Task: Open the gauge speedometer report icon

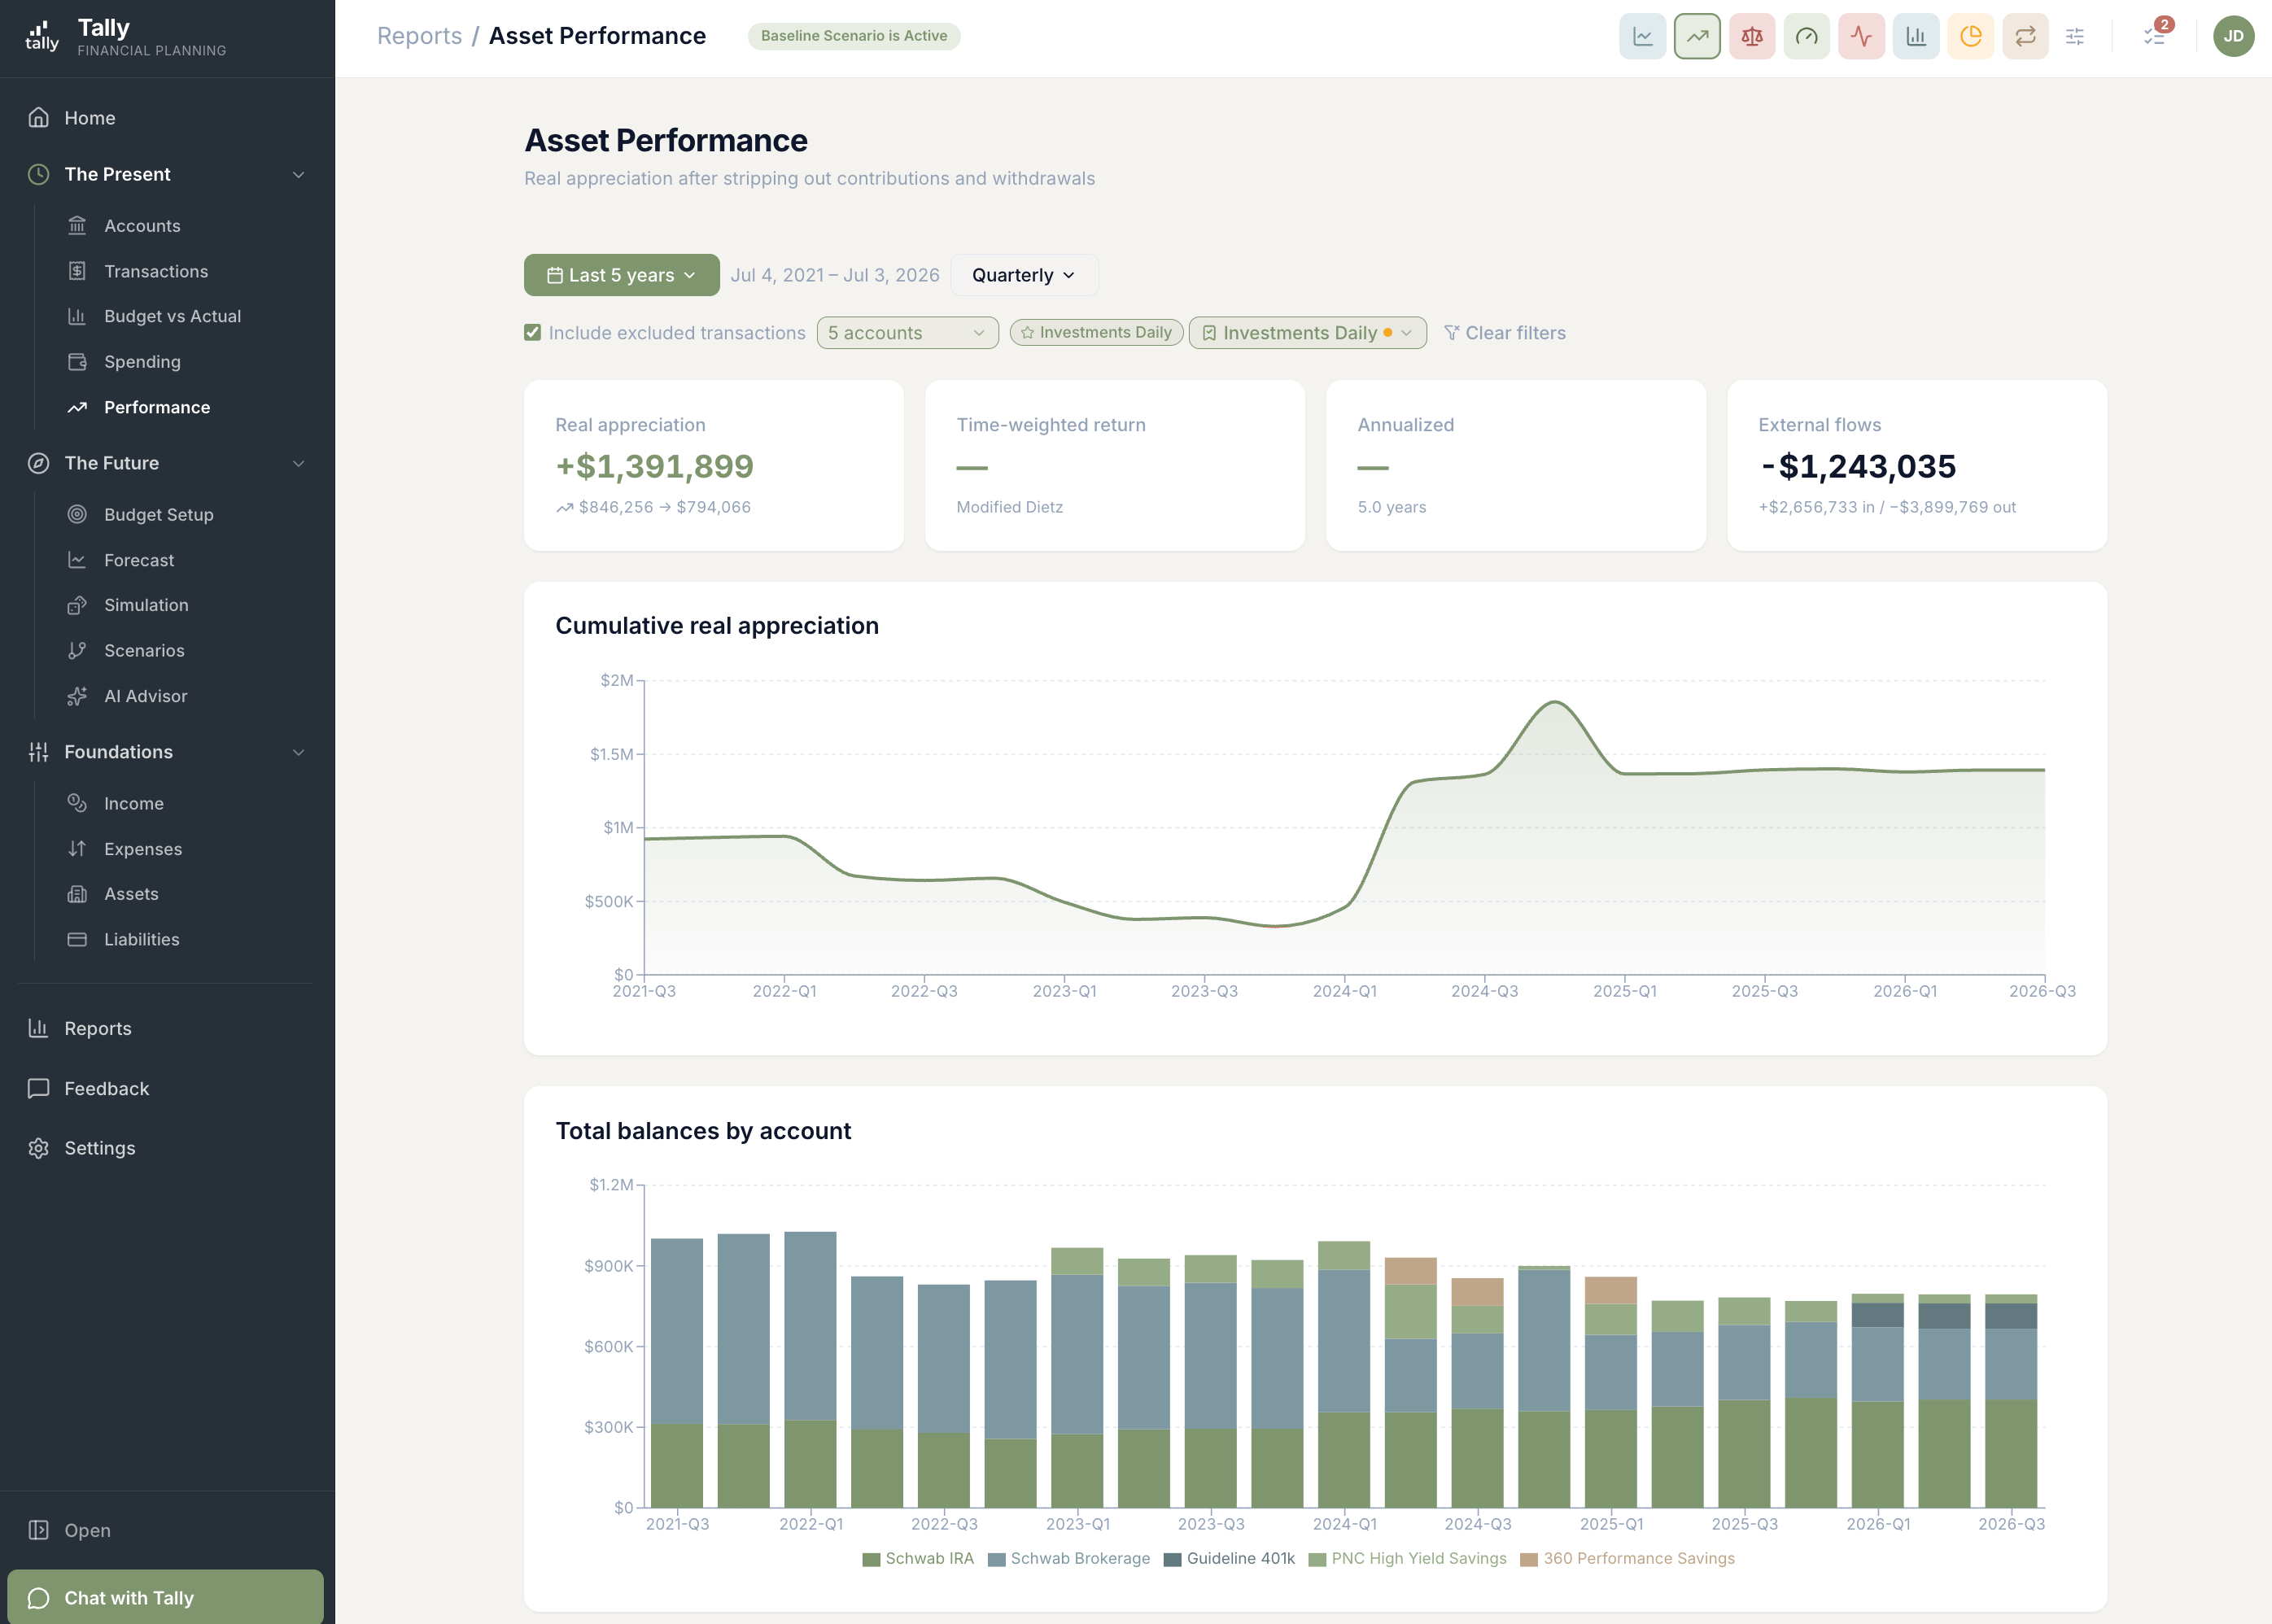Action: tap(1806, 36)
